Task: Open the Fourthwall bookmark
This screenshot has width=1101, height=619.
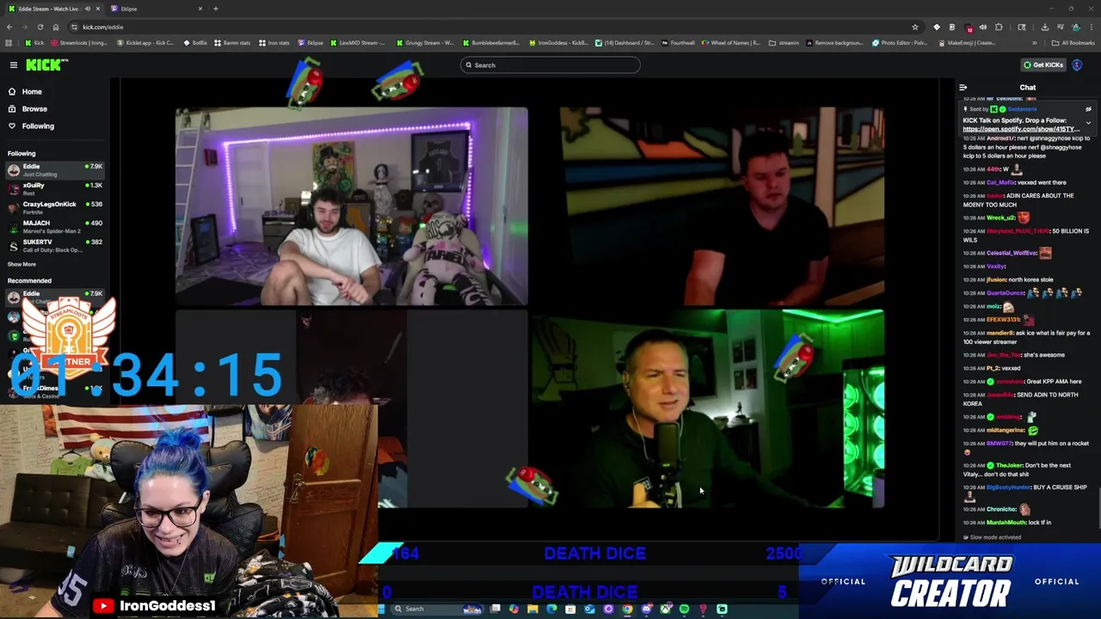Action: pos(678,43)
